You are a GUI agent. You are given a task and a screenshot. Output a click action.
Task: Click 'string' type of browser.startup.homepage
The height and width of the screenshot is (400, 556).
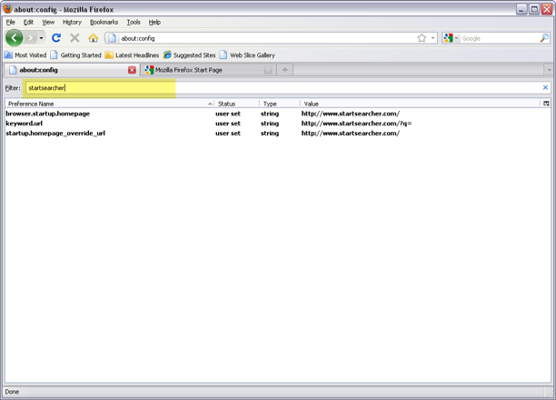[x=270, y=114]
